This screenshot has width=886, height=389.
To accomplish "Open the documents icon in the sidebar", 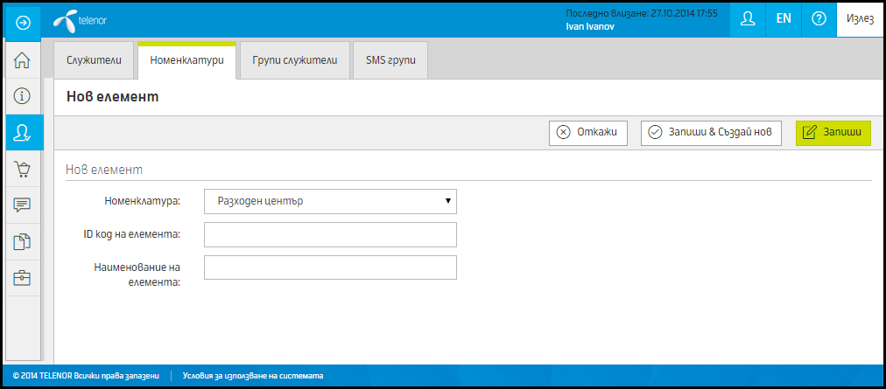I will tap(23, 241).
